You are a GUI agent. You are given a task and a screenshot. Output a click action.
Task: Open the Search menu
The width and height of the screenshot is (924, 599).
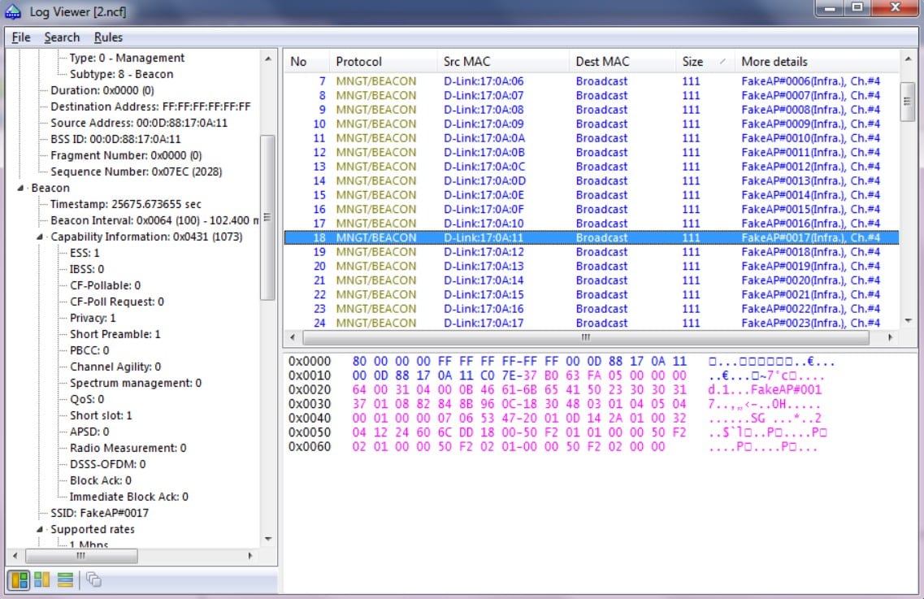pos(62,37)
